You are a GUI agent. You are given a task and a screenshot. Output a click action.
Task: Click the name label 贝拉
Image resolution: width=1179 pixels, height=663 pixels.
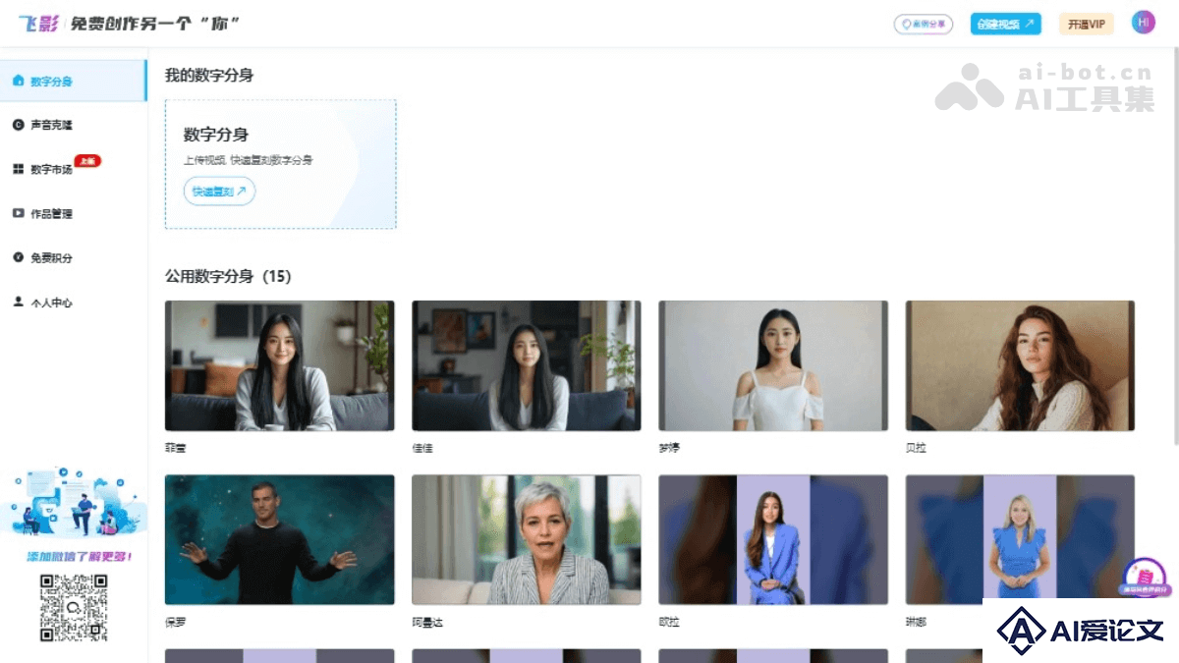click(x=916, y=448)
